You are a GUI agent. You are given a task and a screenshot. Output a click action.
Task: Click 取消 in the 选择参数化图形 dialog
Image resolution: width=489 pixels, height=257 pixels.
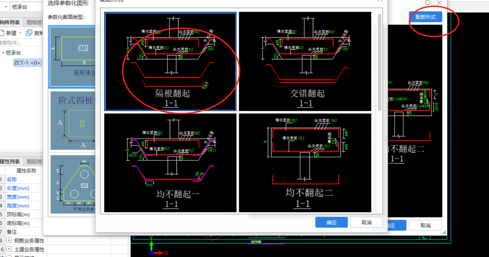click(426, 225)
